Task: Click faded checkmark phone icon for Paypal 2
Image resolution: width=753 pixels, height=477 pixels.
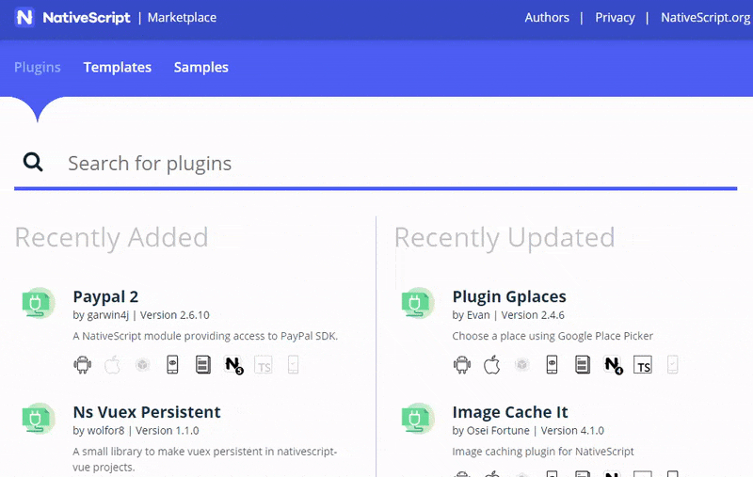Action: coord(293,365)
